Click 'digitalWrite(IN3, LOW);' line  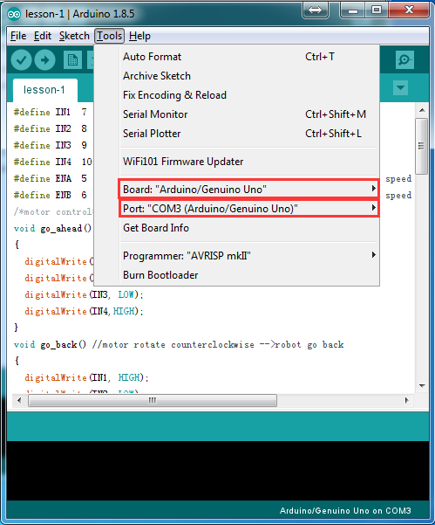(x=84, y=294)
